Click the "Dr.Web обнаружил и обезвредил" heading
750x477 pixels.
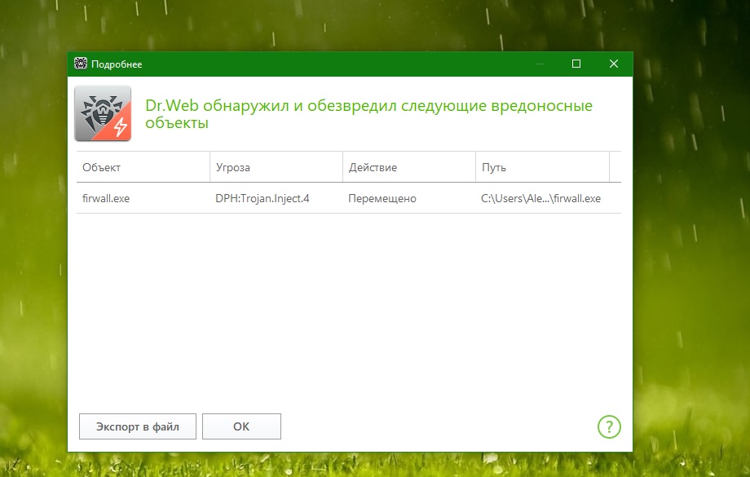point(368,114)
